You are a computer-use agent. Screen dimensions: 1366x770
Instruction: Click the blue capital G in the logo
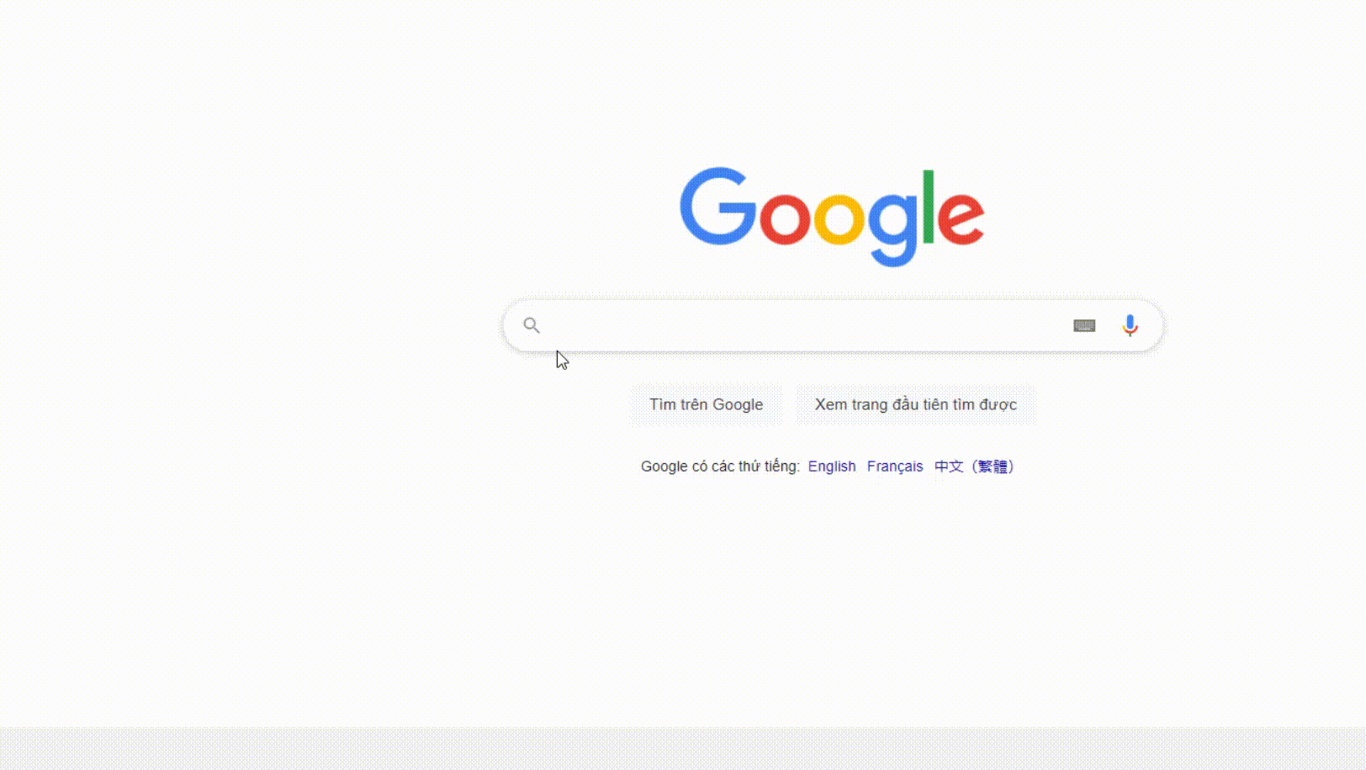pyautogui.click(x=717, y=207)
